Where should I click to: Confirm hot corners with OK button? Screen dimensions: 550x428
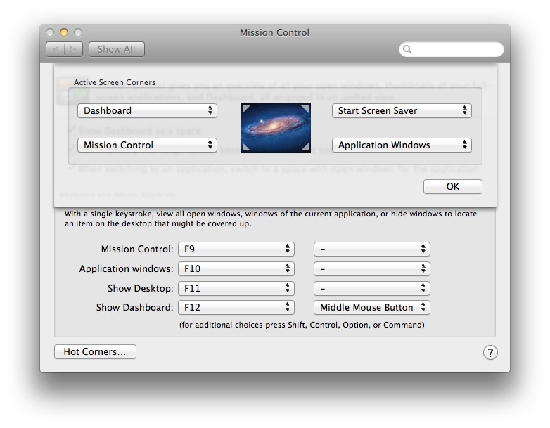tap(452, 186)
